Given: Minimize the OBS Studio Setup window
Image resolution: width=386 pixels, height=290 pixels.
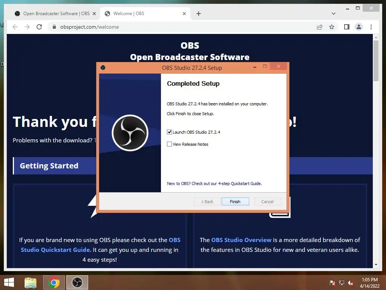Looking at the screenshot, I should pos(255,67).
